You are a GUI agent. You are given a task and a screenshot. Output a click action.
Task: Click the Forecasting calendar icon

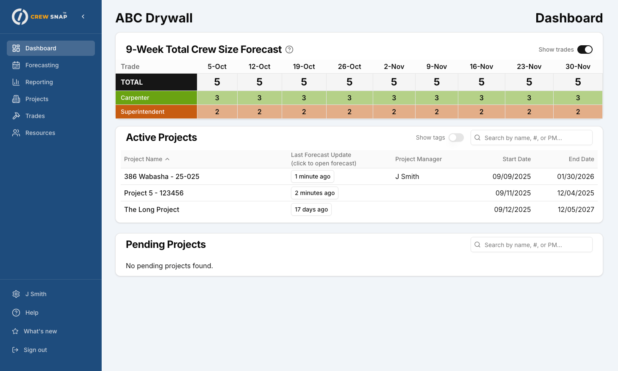[16, 65]
